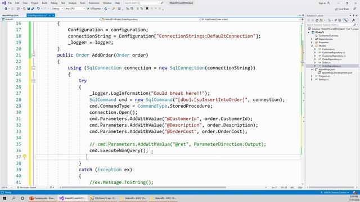Click the main Search (Ctrl+Q) box
Screen dimensions: 360x202
[144, 3]
